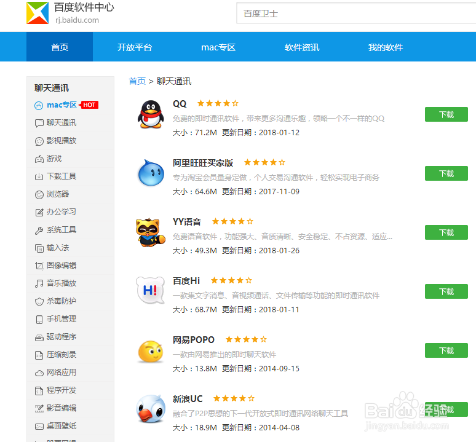The width and height of the screenshot is (476, 442).
Task: Click the 图像编辑 crop icon
Action: coord(39,266)
